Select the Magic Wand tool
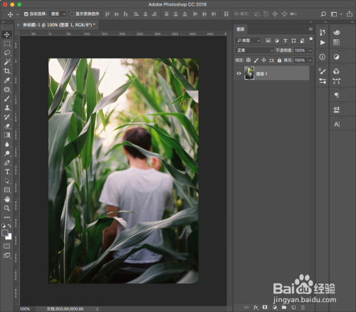The image size is (356, 312). [7, 62]
